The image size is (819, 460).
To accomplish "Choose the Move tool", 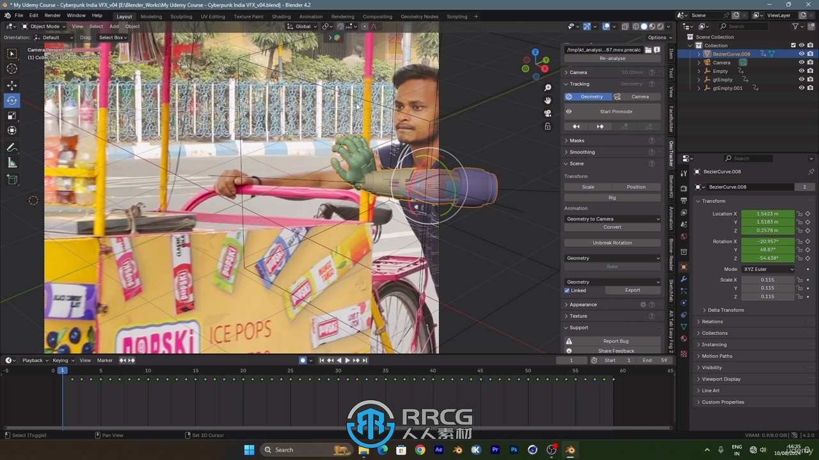I will point(12,85).
